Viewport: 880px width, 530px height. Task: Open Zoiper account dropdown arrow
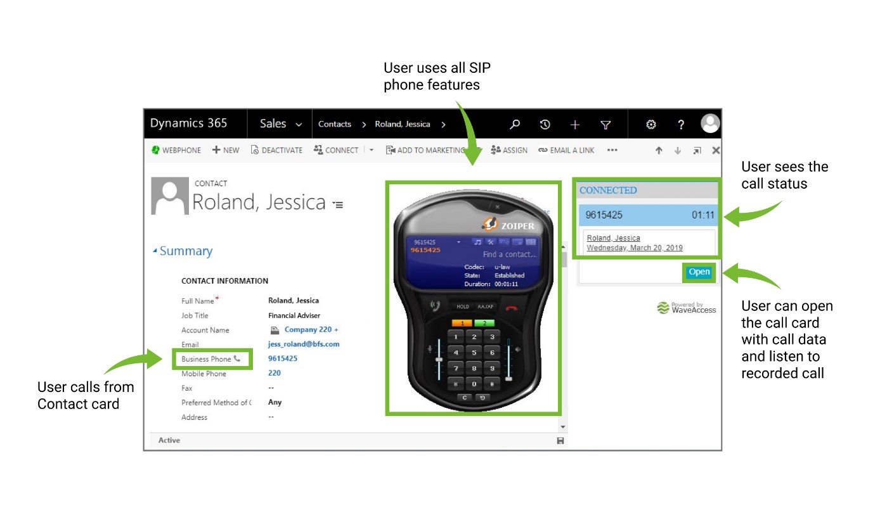click(458, 243)
